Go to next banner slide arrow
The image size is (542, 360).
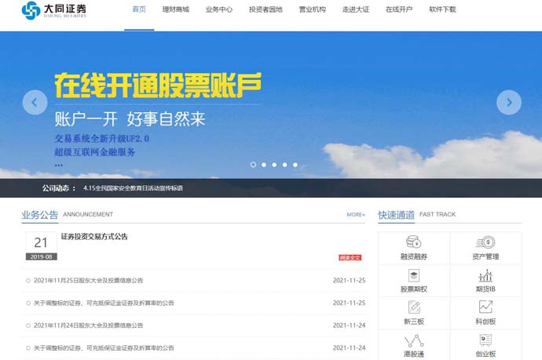tap(509, 102)
